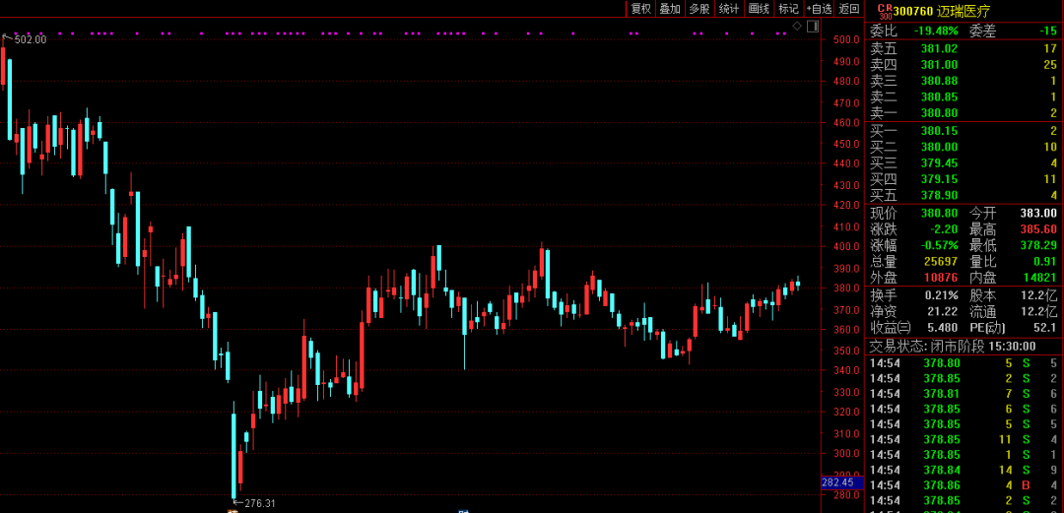
Task: Click the 标记 mark button
Action: (x=788, y=9)
